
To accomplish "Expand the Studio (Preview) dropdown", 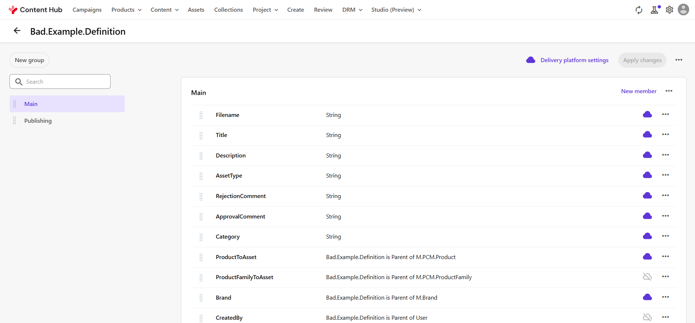I will (396, 10).
